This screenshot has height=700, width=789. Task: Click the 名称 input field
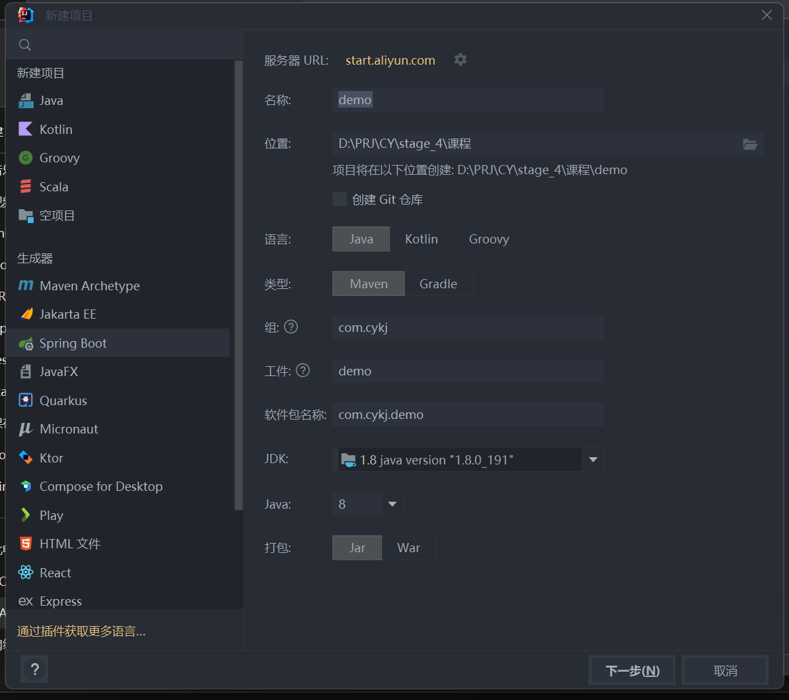(x=468, y=100)
